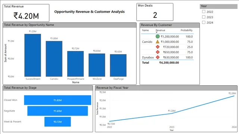Viewport: 239px width, 134px height.
Task: Select the Meet & Present funnel segment
Action: pyautogui.click(x=58, y=122)
